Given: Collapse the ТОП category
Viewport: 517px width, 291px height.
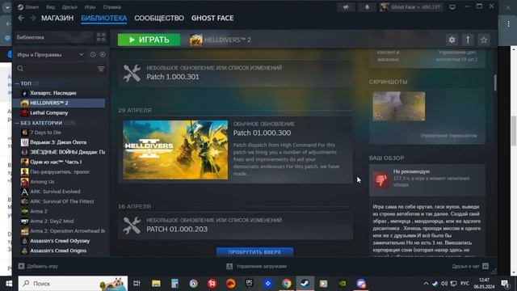Looking at the screenshot, I should [x=17, y=83].
